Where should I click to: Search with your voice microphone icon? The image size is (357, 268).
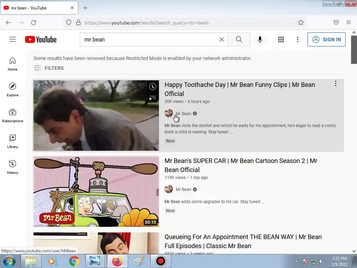pos(260,39)
